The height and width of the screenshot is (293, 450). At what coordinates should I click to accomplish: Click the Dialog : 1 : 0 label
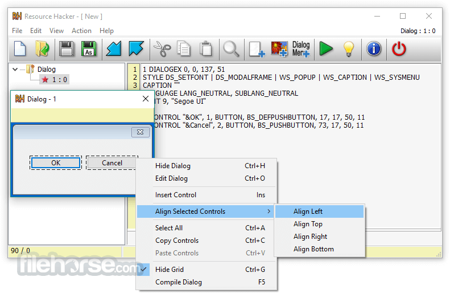[418, 31]
